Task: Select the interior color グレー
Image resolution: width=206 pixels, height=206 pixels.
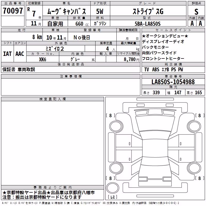Action: tap(75, 59)
